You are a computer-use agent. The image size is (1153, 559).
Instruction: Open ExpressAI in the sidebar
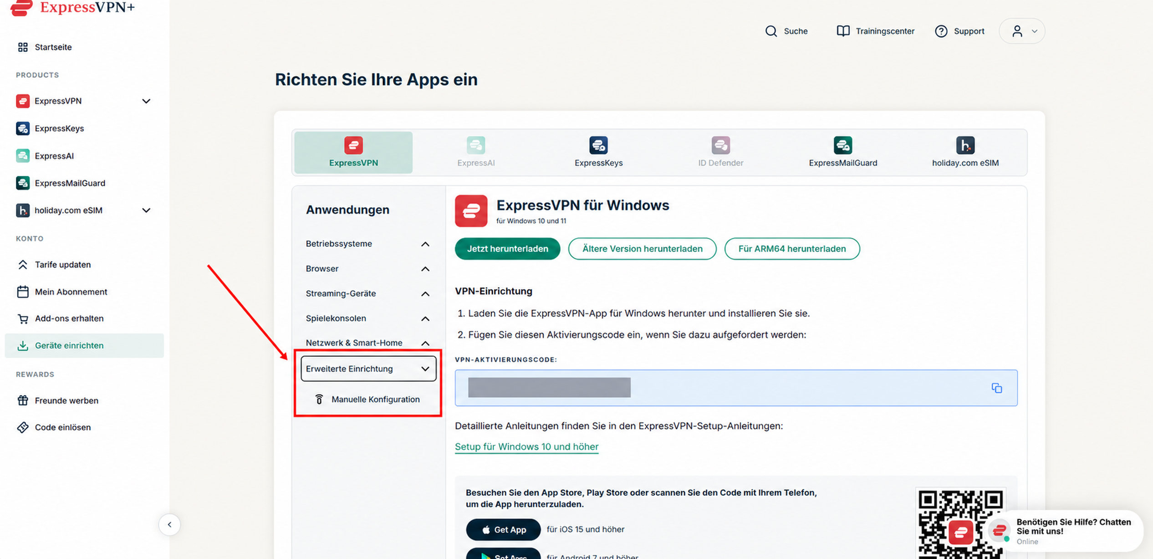pyautogui.click(x=54, y=155)
